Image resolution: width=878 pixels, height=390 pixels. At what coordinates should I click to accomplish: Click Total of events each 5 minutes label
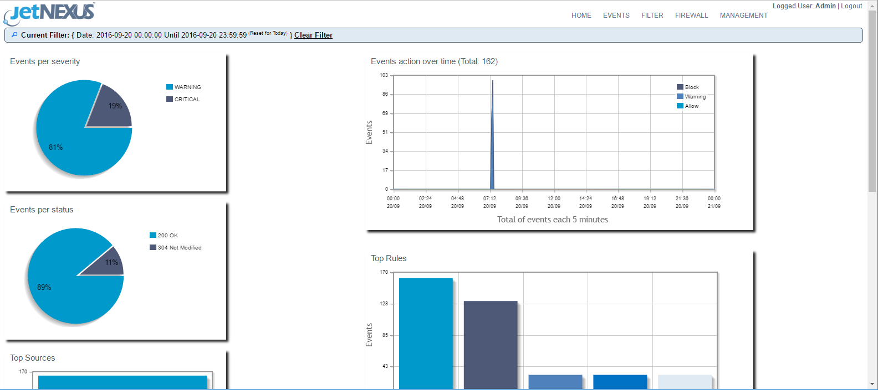(553, 220)
